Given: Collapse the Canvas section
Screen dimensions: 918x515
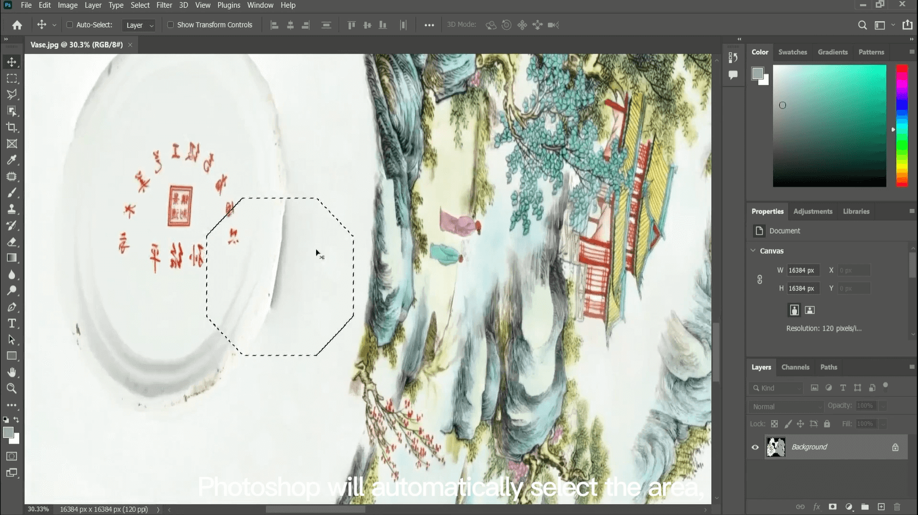Looking at the screenshot, I should click(753, 250).
